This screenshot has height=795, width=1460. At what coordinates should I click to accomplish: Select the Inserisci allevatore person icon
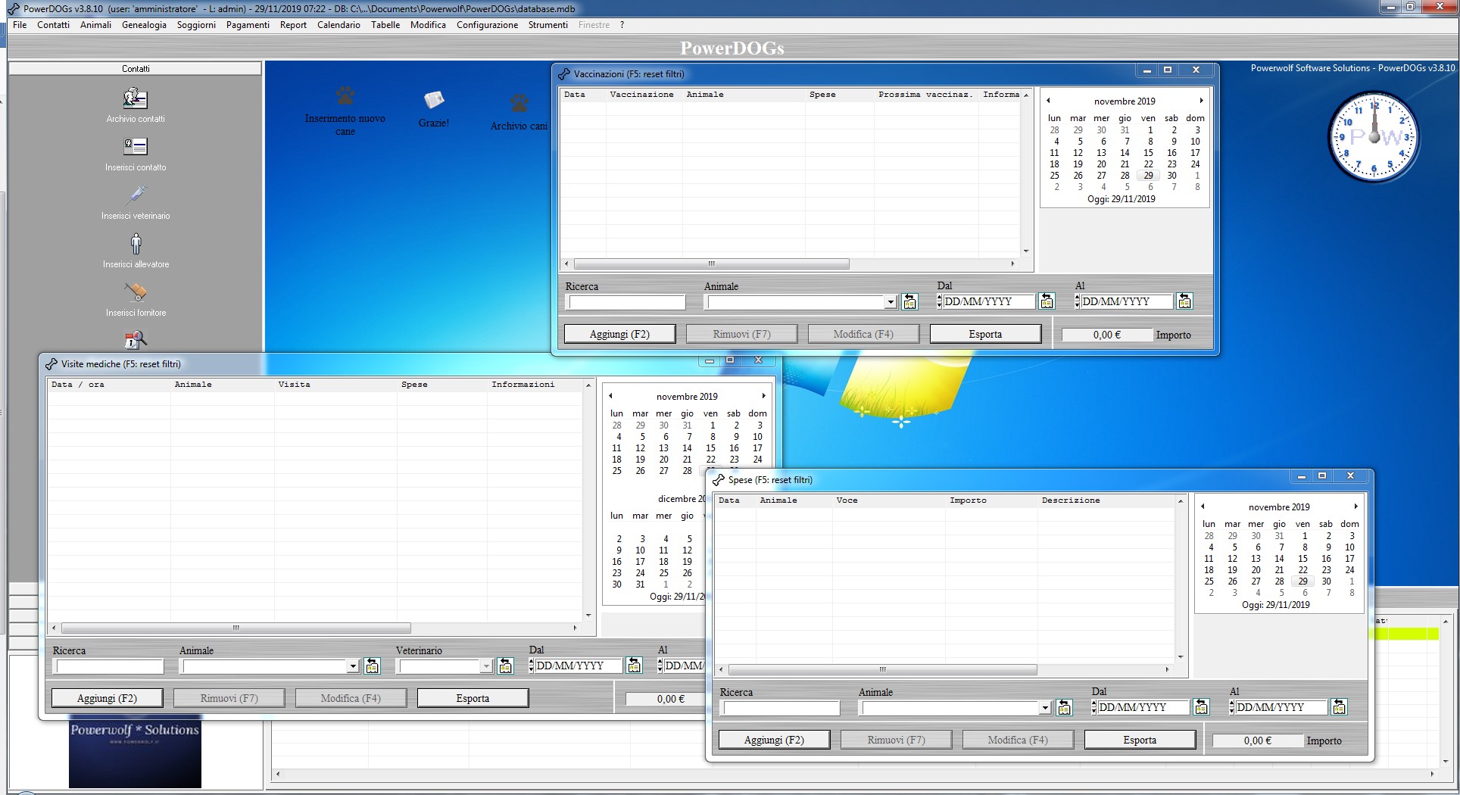click(x=136, y=244)
